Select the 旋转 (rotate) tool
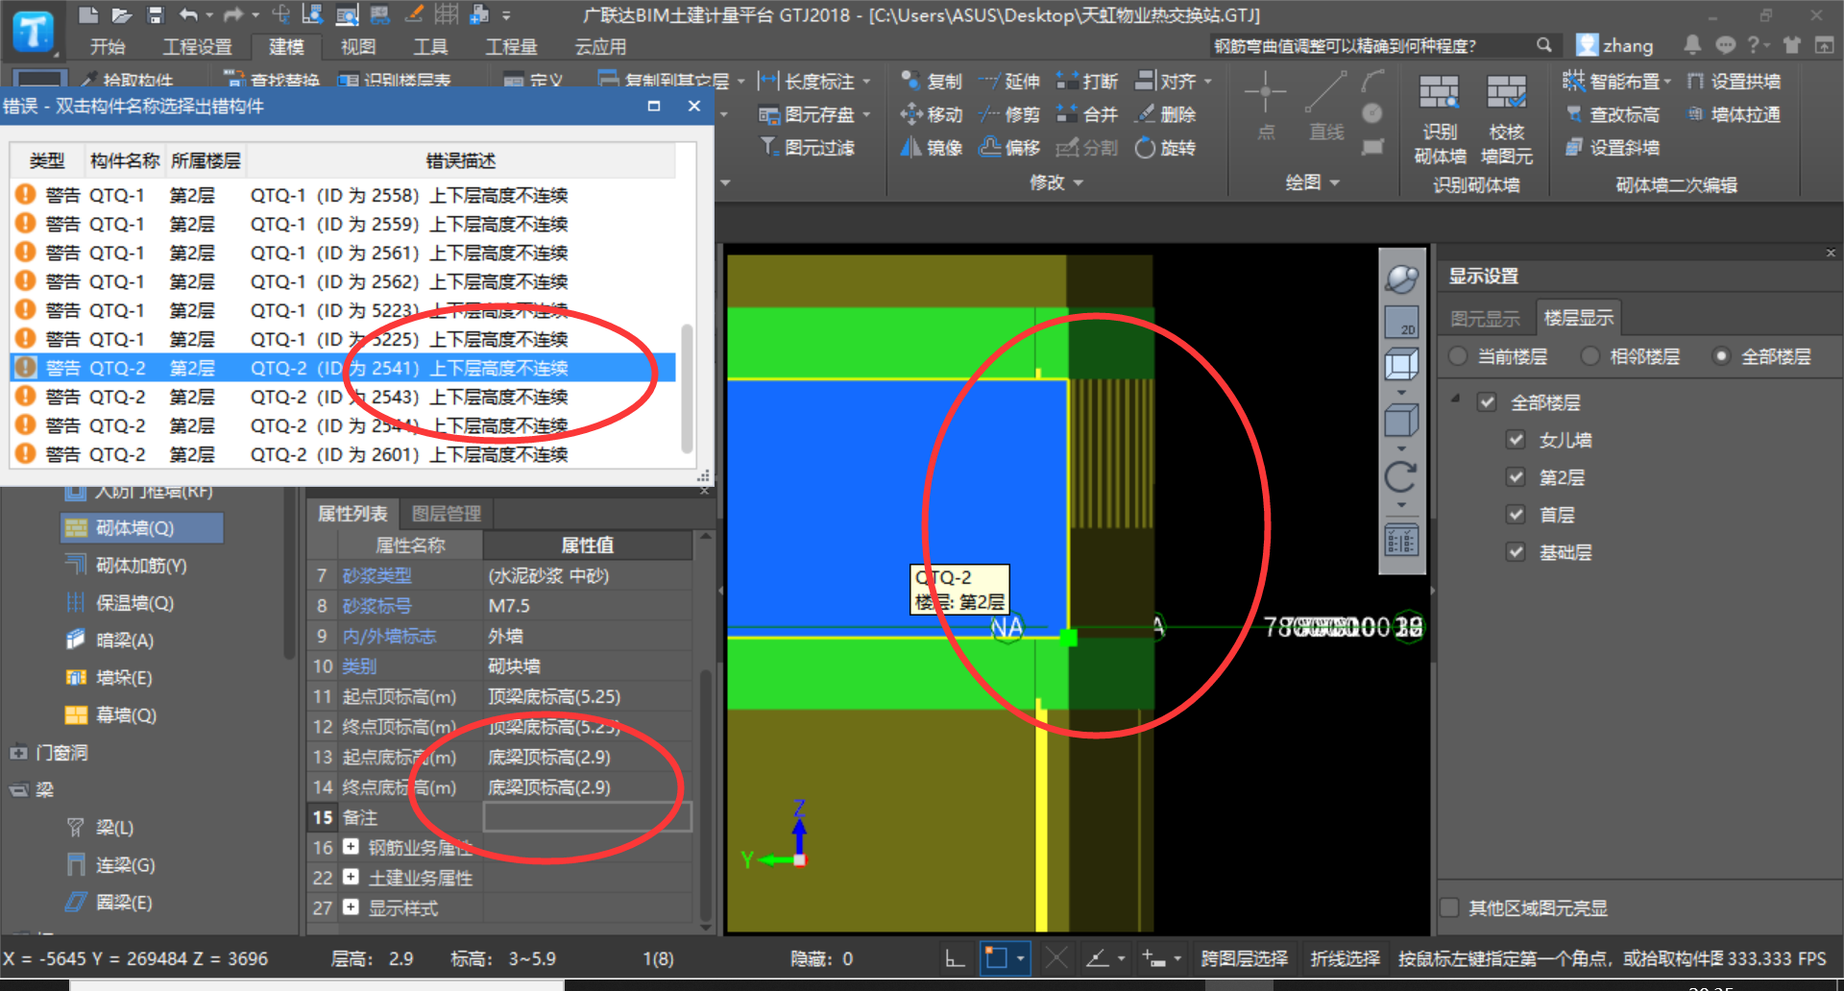Image resolution: width=1844 pixels, height=991 pixels. tap(1165, 147)
